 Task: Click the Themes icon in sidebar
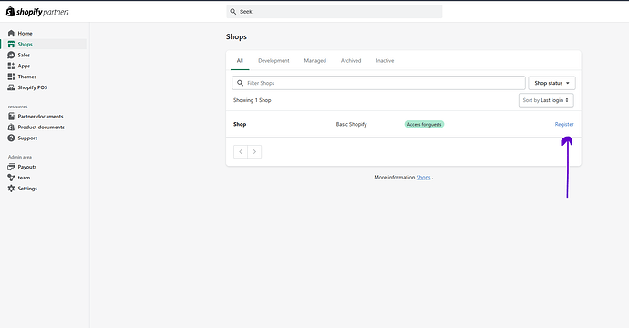[x=11, y=77]
